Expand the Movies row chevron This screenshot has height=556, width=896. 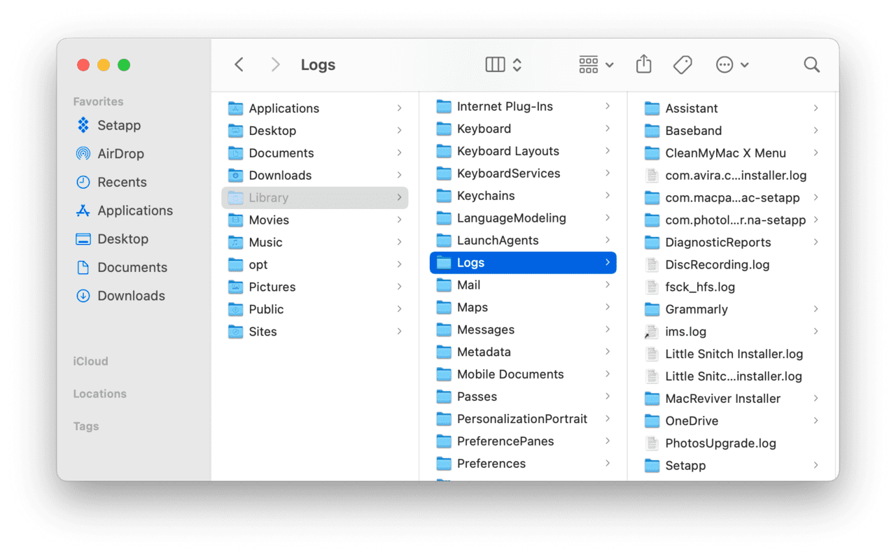399,220
